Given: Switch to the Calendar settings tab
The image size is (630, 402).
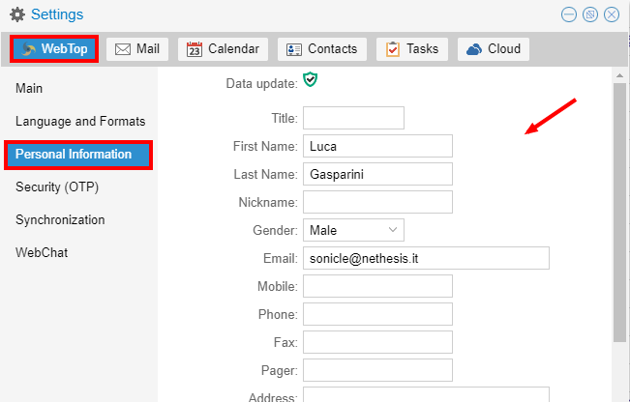Looking at the screenshot, I should click(223, 49).
